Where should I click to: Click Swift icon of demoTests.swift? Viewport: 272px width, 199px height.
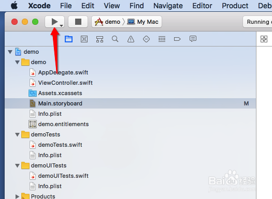pos(33,145)
